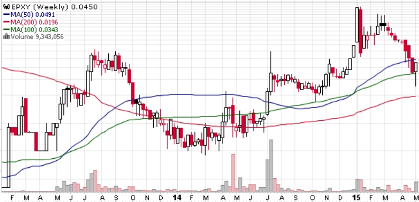Click the candlestick icon beside EPXY
The height and width of the screenshot is (202, 419).
click(7, 7)
